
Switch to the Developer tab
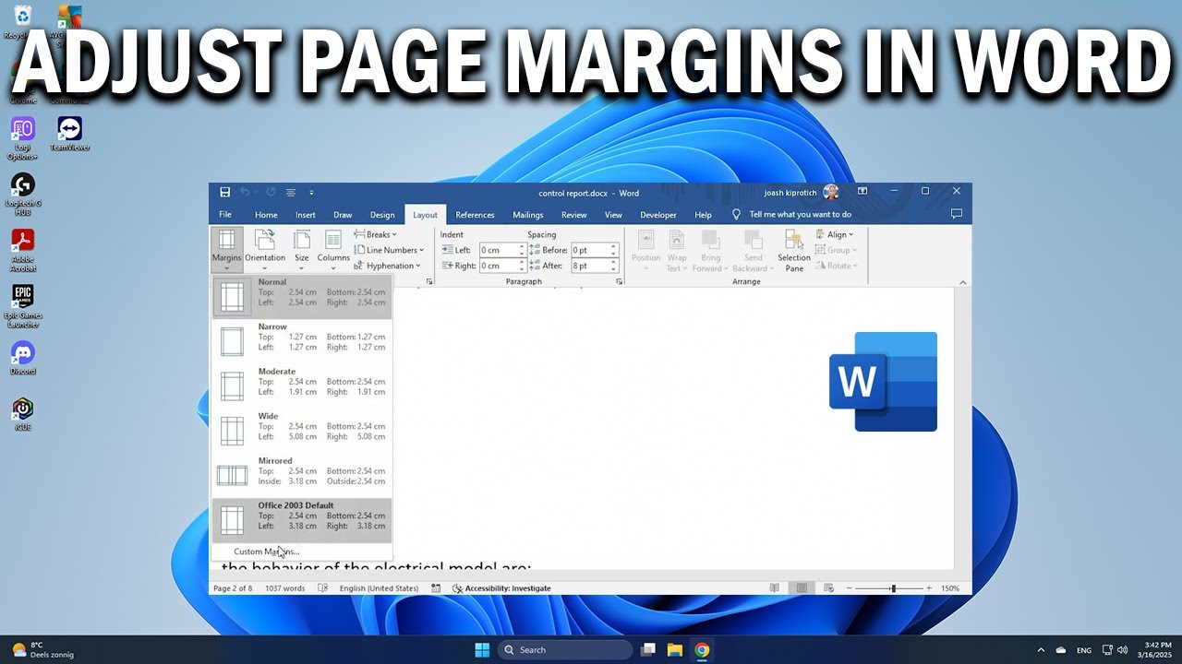pyautogui.click(x=658, y=215)
